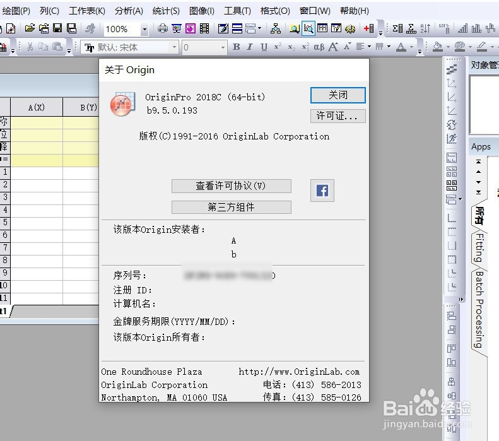Switch to the Batch Processing apps tab

tap(479, 309)
